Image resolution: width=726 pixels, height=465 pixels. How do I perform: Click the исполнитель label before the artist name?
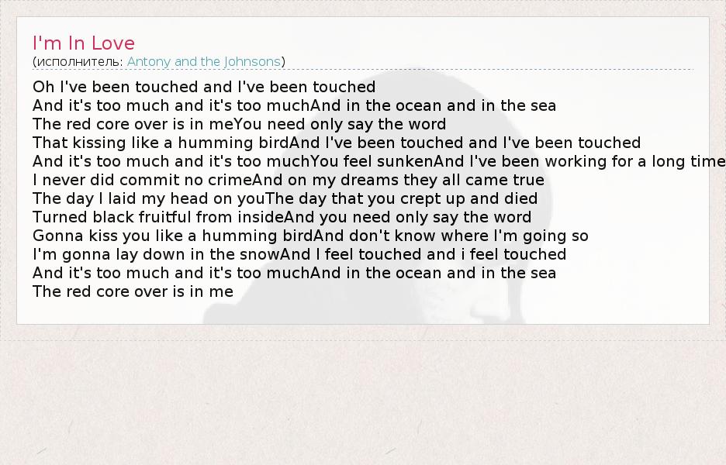click(x=78, y=61)
